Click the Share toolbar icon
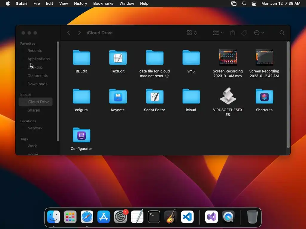Image resolution: width=306 pixels, height=229 pixels. tap(232, 33)
